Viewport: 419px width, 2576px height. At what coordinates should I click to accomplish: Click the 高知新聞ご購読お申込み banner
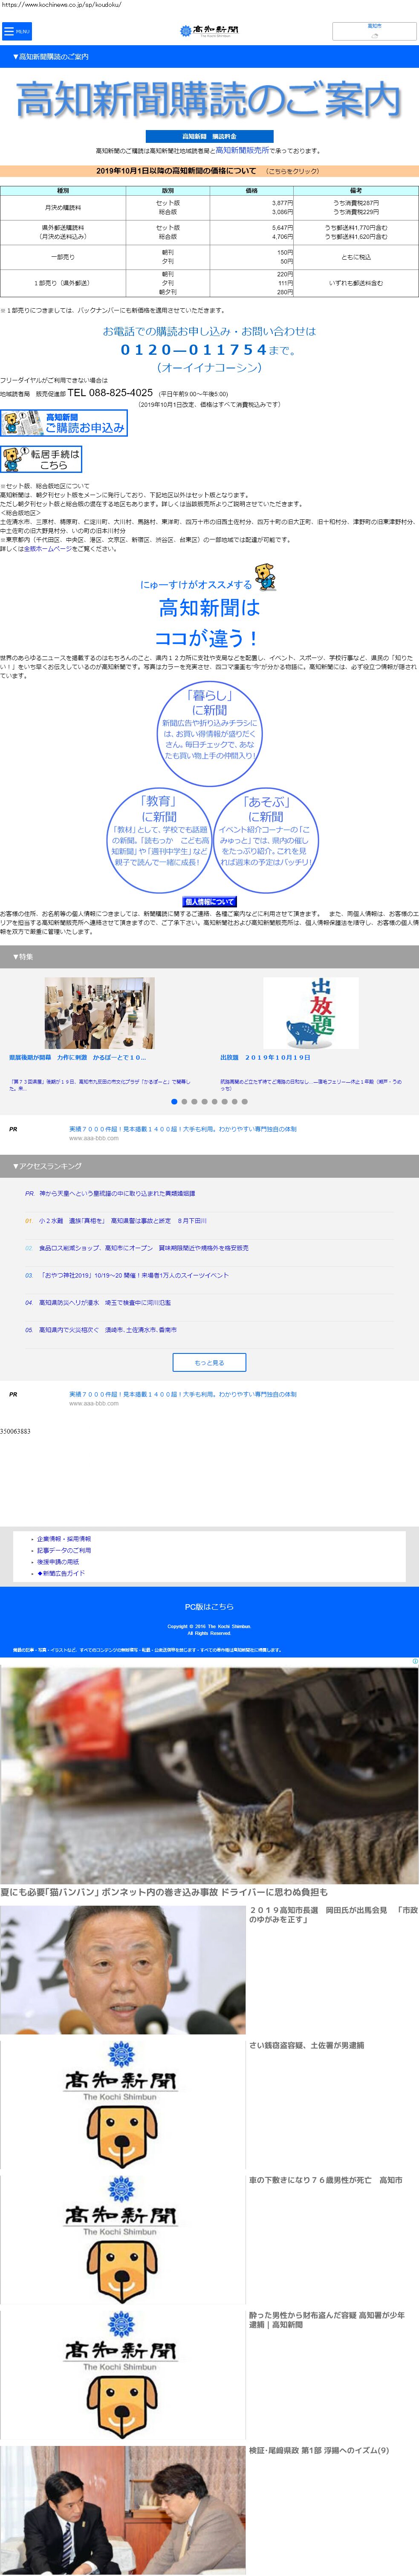(64, 422)
